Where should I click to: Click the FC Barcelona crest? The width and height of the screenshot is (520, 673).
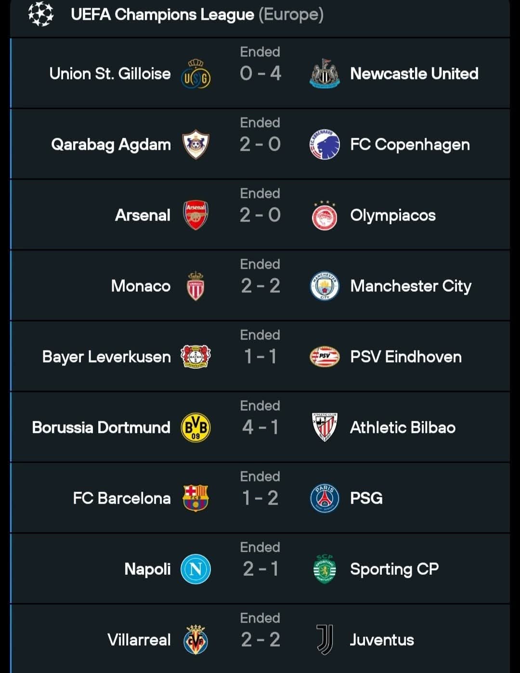click(195, 498)
